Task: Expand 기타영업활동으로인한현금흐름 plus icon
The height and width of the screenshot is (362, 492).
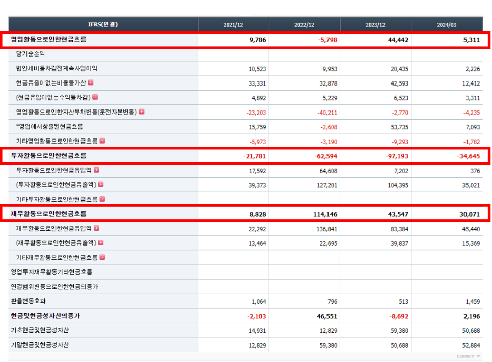Action: coord(102,141)
